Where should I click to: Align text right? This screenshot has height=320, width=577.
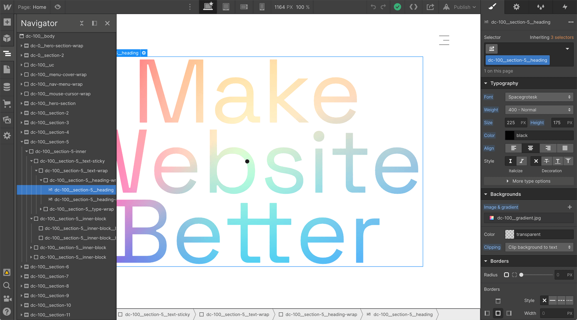pyautogui.click(x=548, y=148)
